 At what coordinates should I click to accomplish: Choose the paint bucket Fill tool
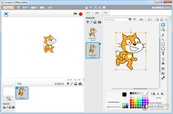coord(163,59)
